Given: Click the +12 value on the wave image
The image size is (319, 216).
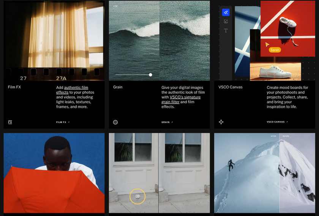Looking at the screenshot, I should [x=115, y=6].
